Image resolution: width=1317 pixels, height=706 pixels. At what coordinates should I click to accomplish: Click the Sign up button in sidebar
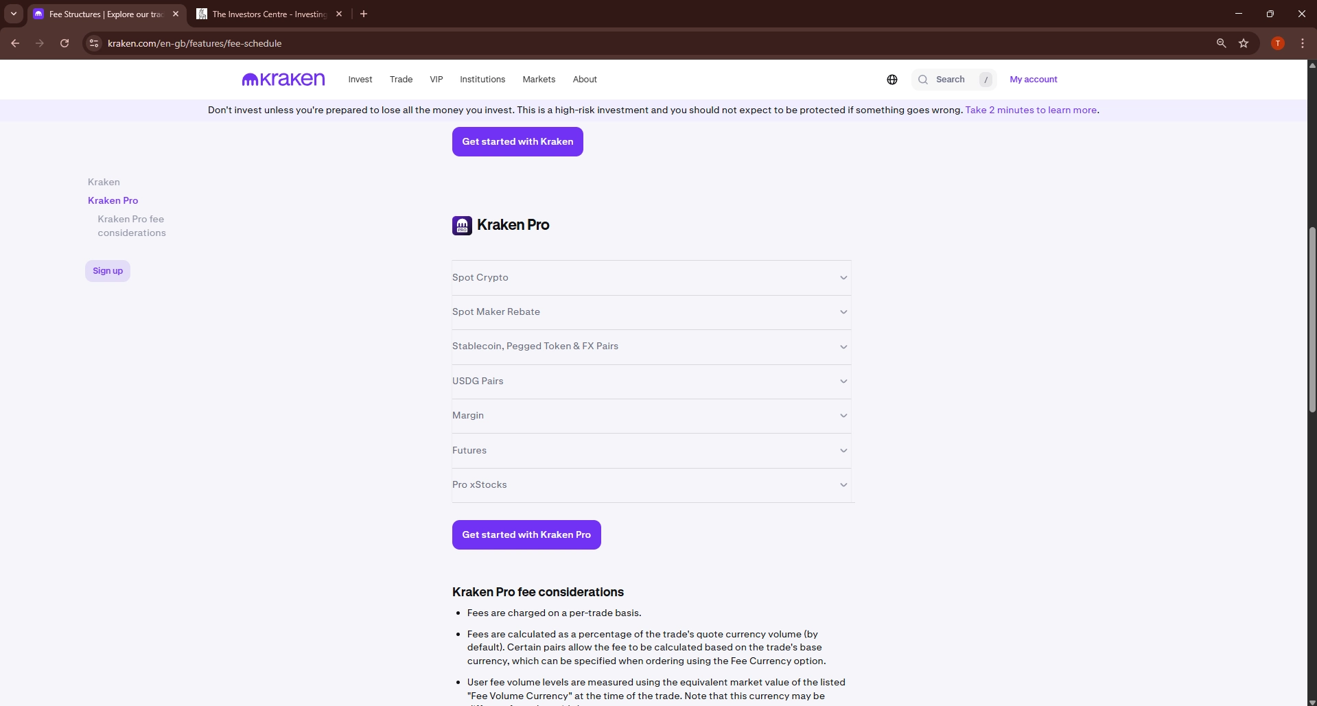108,271
